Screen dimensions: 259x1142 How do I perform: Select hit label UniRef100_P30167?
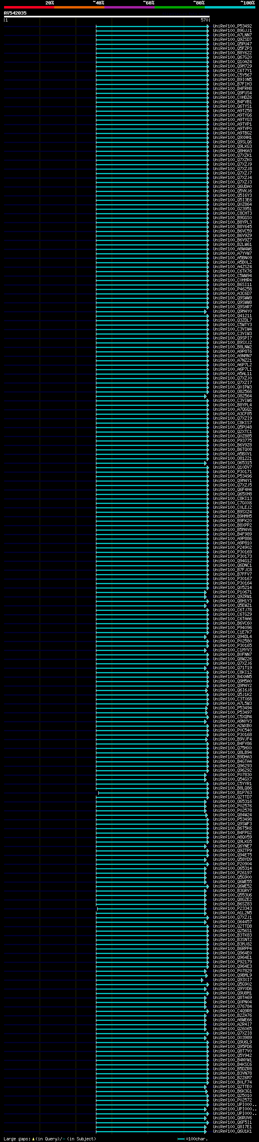[x=232, y=578]
